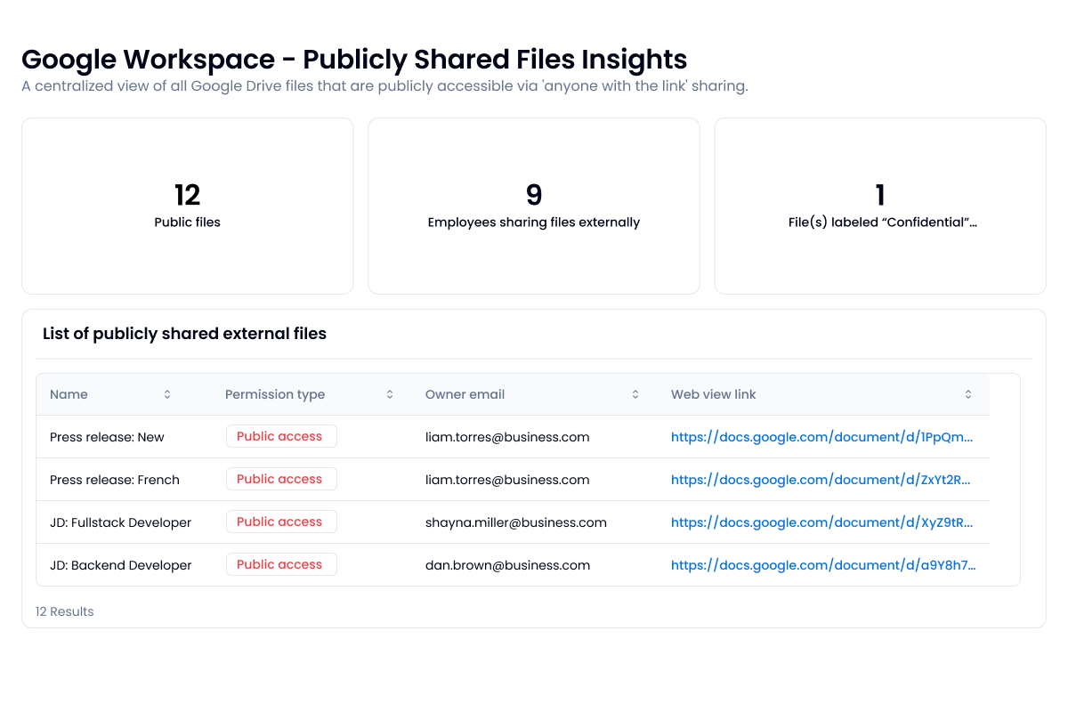This screenshot has width=1068, height=712.
Task: Click the Public access badge for 'JD: Backend Developer'
Action: click(x=281, y=564)
